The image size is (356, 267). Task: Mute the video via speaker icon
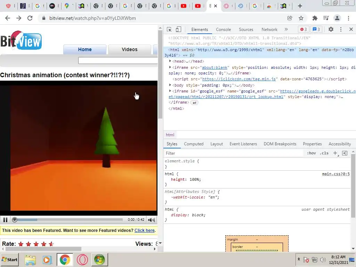coord(152,220)
